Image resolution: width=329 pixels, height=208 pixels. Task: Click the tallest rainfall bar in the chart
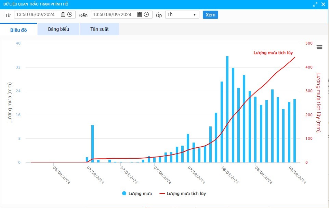coord(227,110)
